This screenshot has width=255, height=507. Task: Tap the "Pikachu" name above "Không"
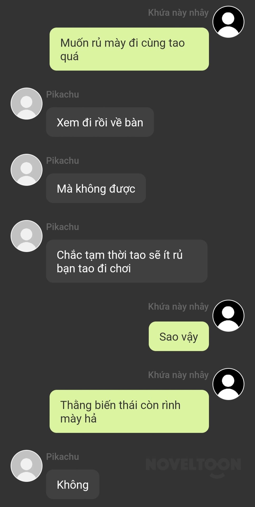click(62, 457)
